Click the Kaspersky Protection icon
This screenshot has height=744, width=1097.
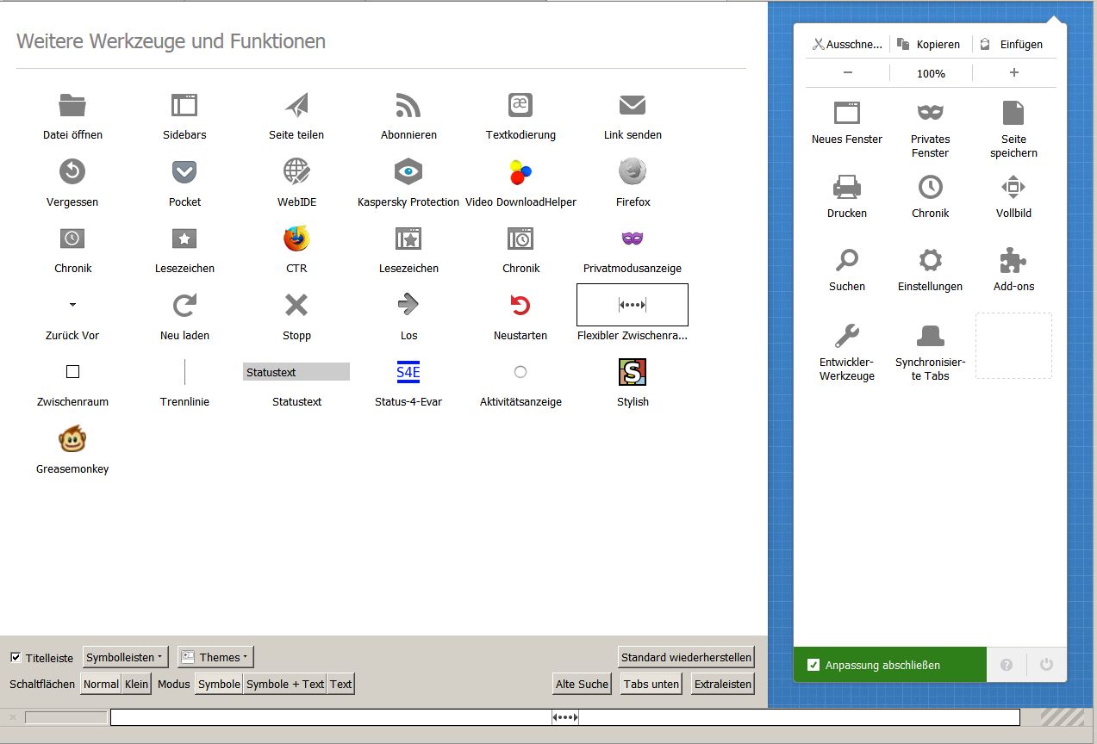click(408, 171)
